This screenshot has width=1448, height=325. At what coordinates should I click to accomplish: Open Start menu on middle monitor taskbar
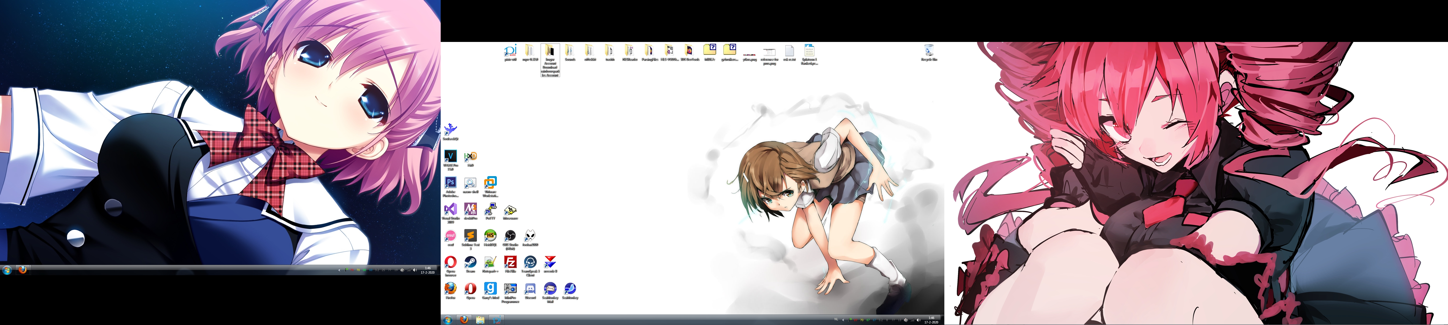(x=448, y=320)
